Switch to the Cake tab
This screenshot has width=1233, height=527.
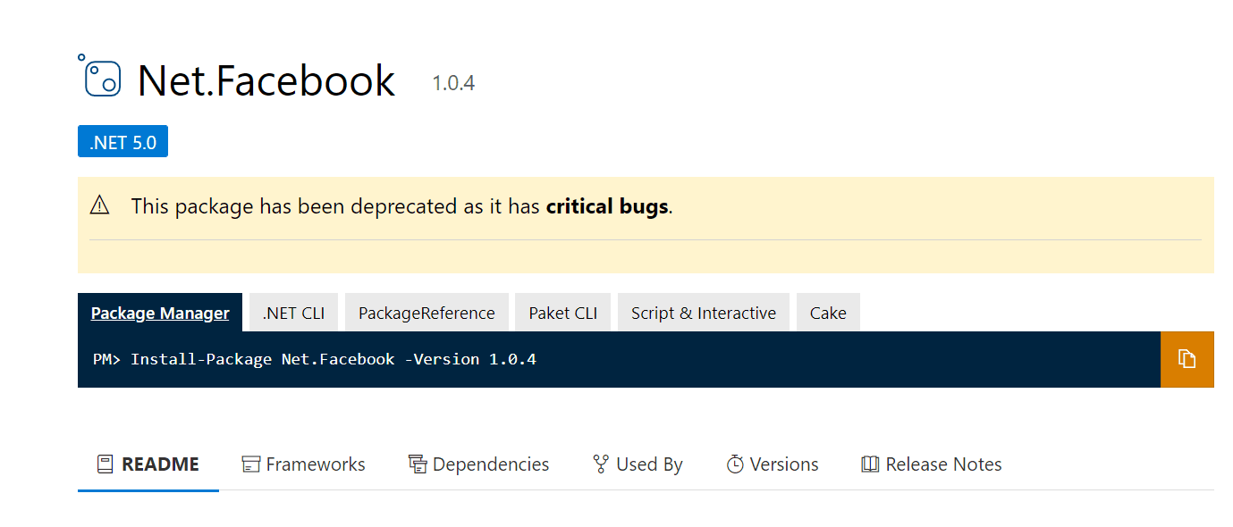coord(828,313)
